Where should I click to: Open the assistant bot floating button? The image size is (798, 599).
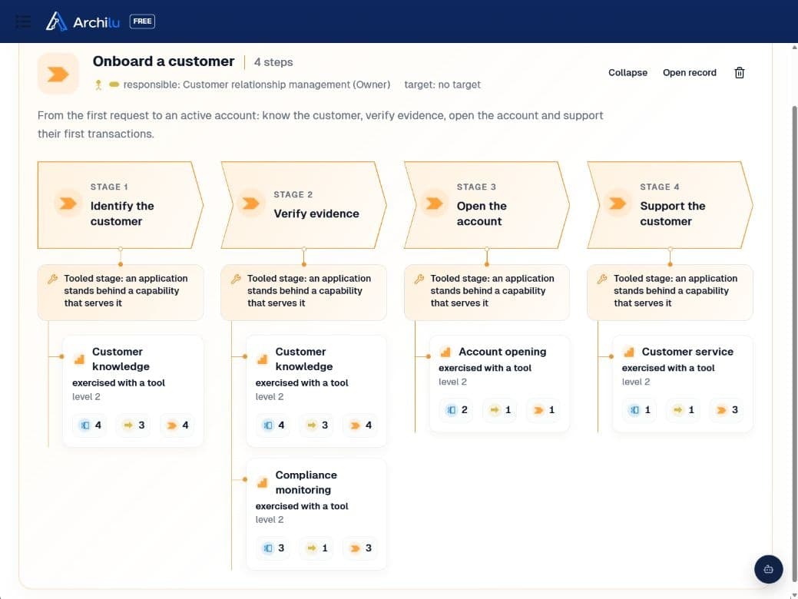(768, 569)
